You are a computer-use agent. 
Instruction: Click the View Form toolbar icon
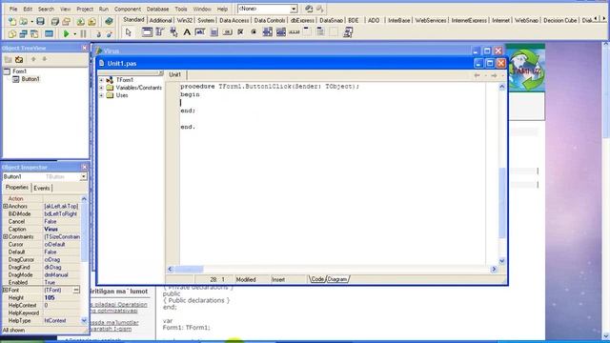coord(23,34)
